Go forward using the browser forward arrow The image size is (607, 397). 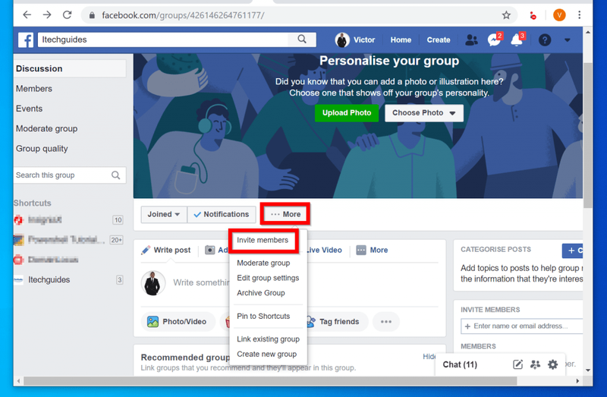point(47,15)
